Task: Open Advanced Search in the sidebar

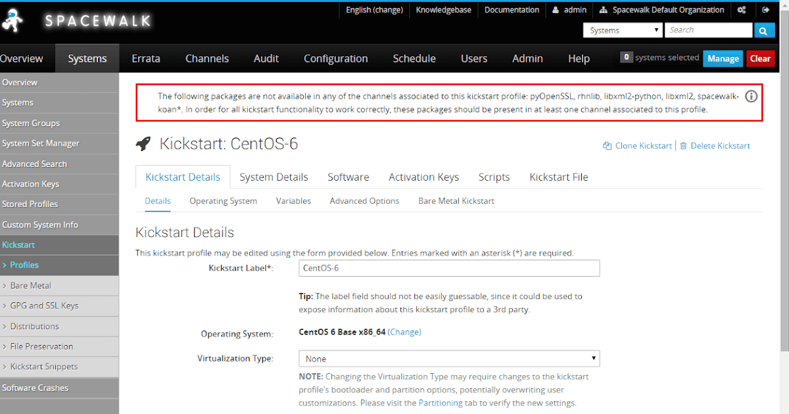Action: click(59, 164)
